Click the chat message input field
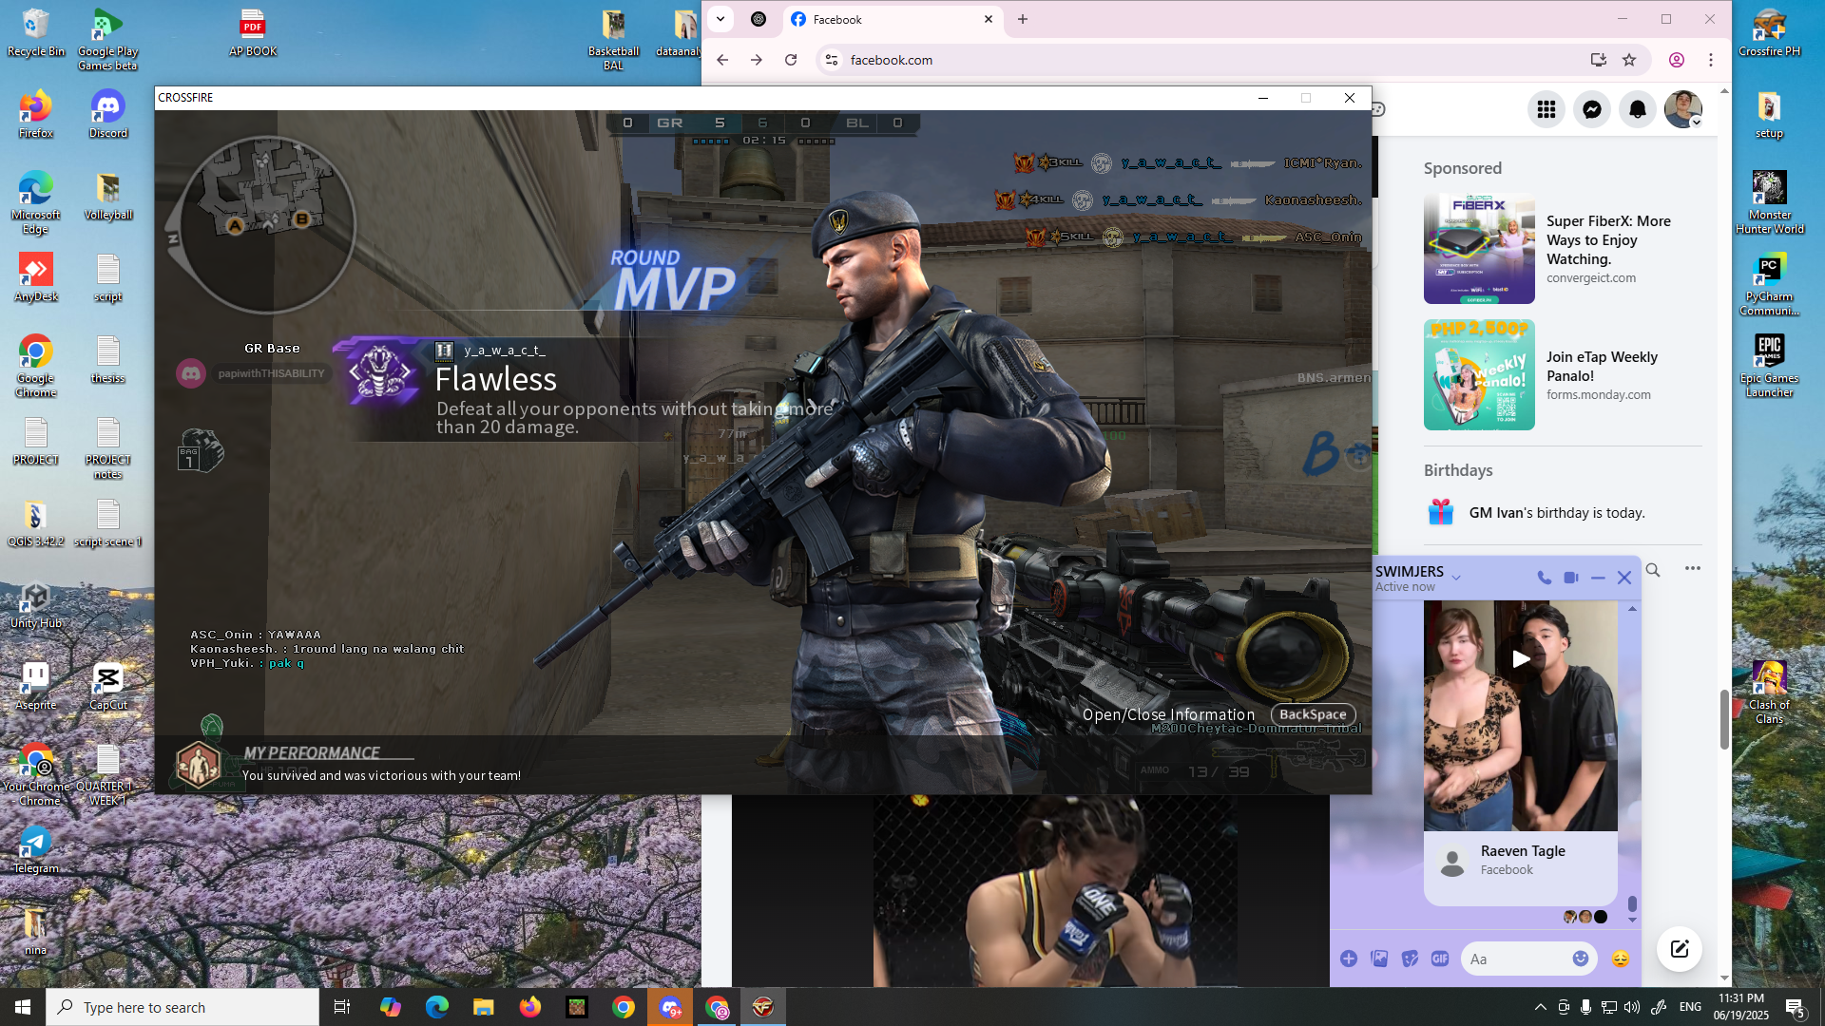The width and height of the screenshot is (1825, 1026). [1517, 959]
